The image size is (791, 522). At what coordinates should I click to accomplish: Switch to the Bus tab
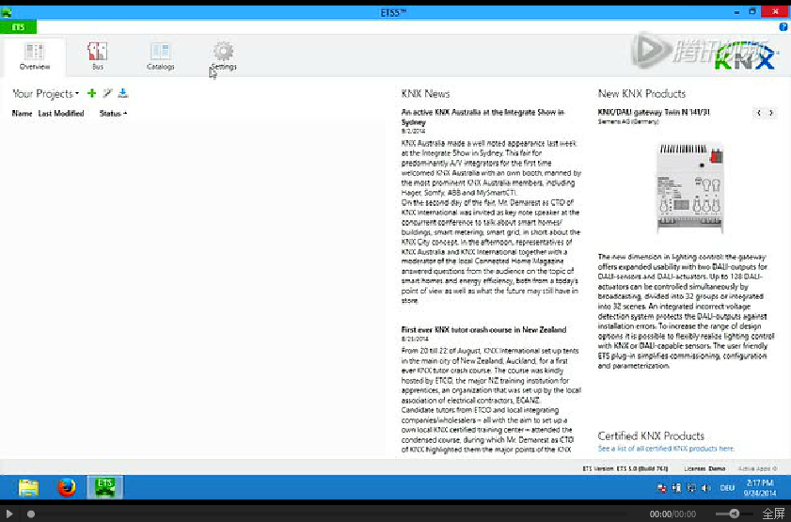[x=98, y=56]
